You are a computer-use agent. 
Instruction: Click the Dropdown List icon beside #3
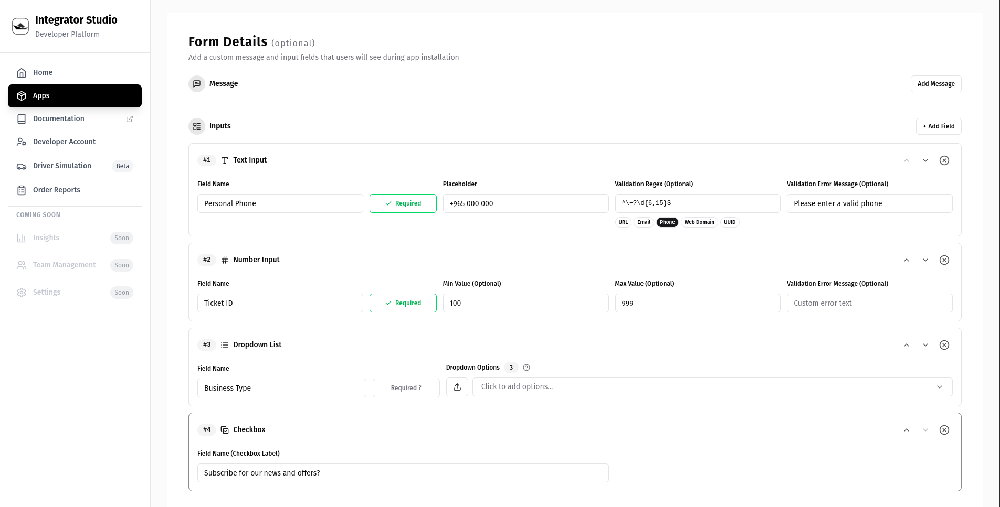pos(225,344)
